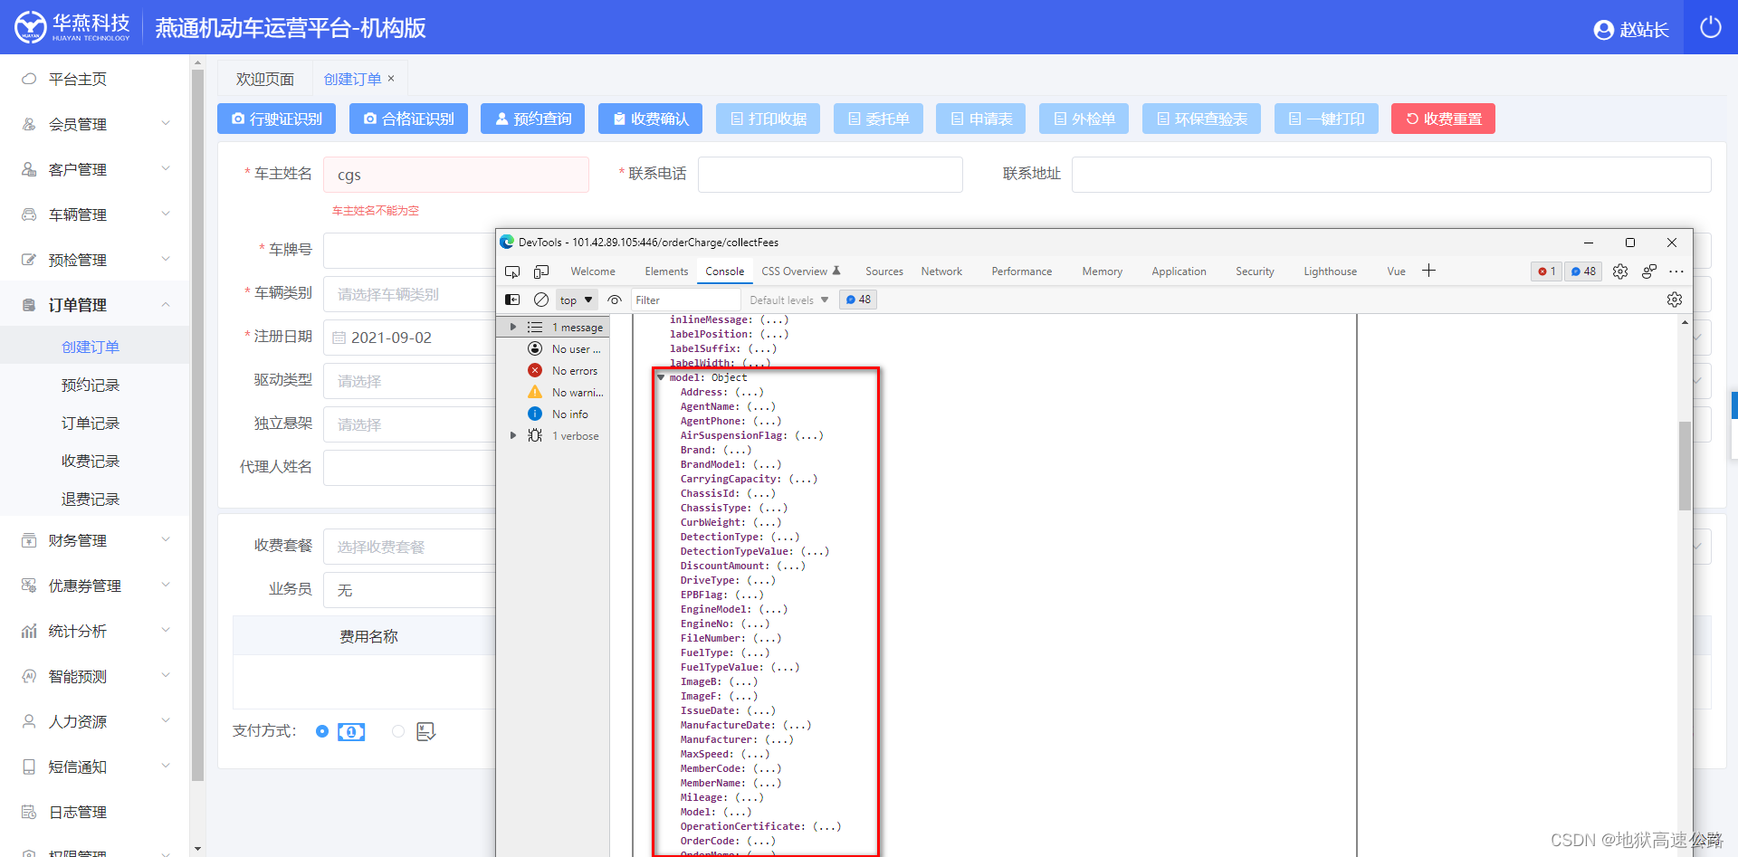Click 收费确认 button
This screenshot has height=857, width=1738.
[651, 119]
